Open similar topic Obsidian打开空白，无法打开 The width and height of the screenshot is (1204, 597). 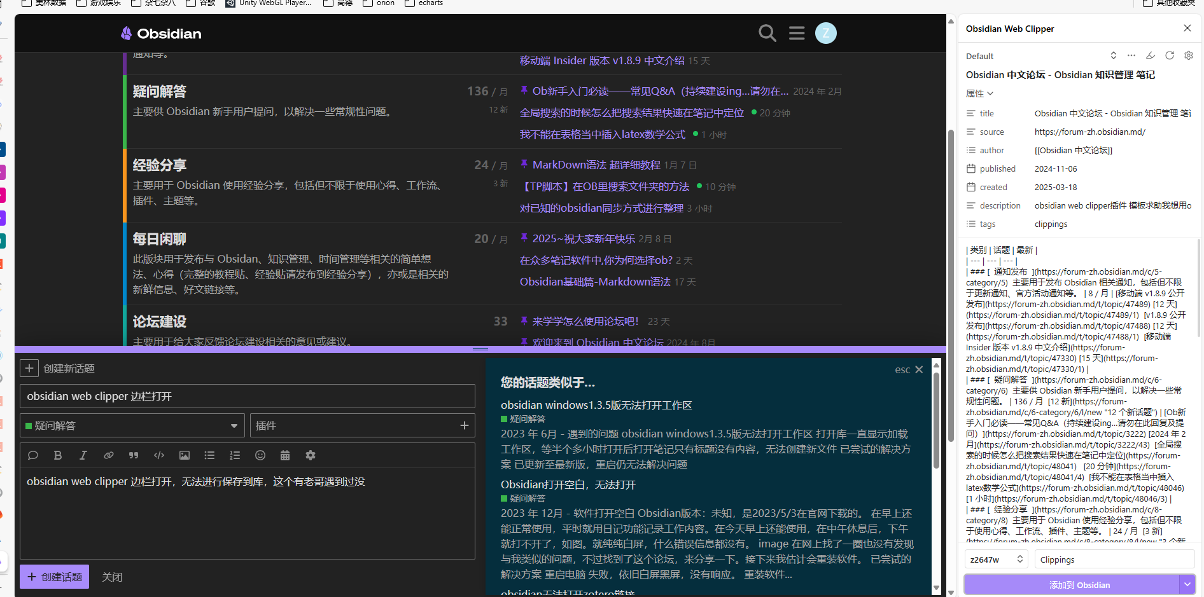(568, 484)
